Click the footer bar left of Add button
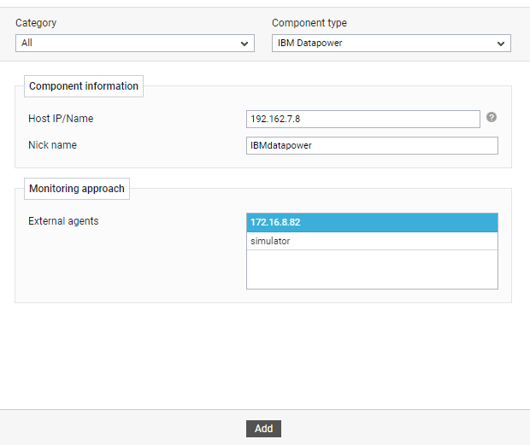 pyautogui.click(x=123, y=428)
